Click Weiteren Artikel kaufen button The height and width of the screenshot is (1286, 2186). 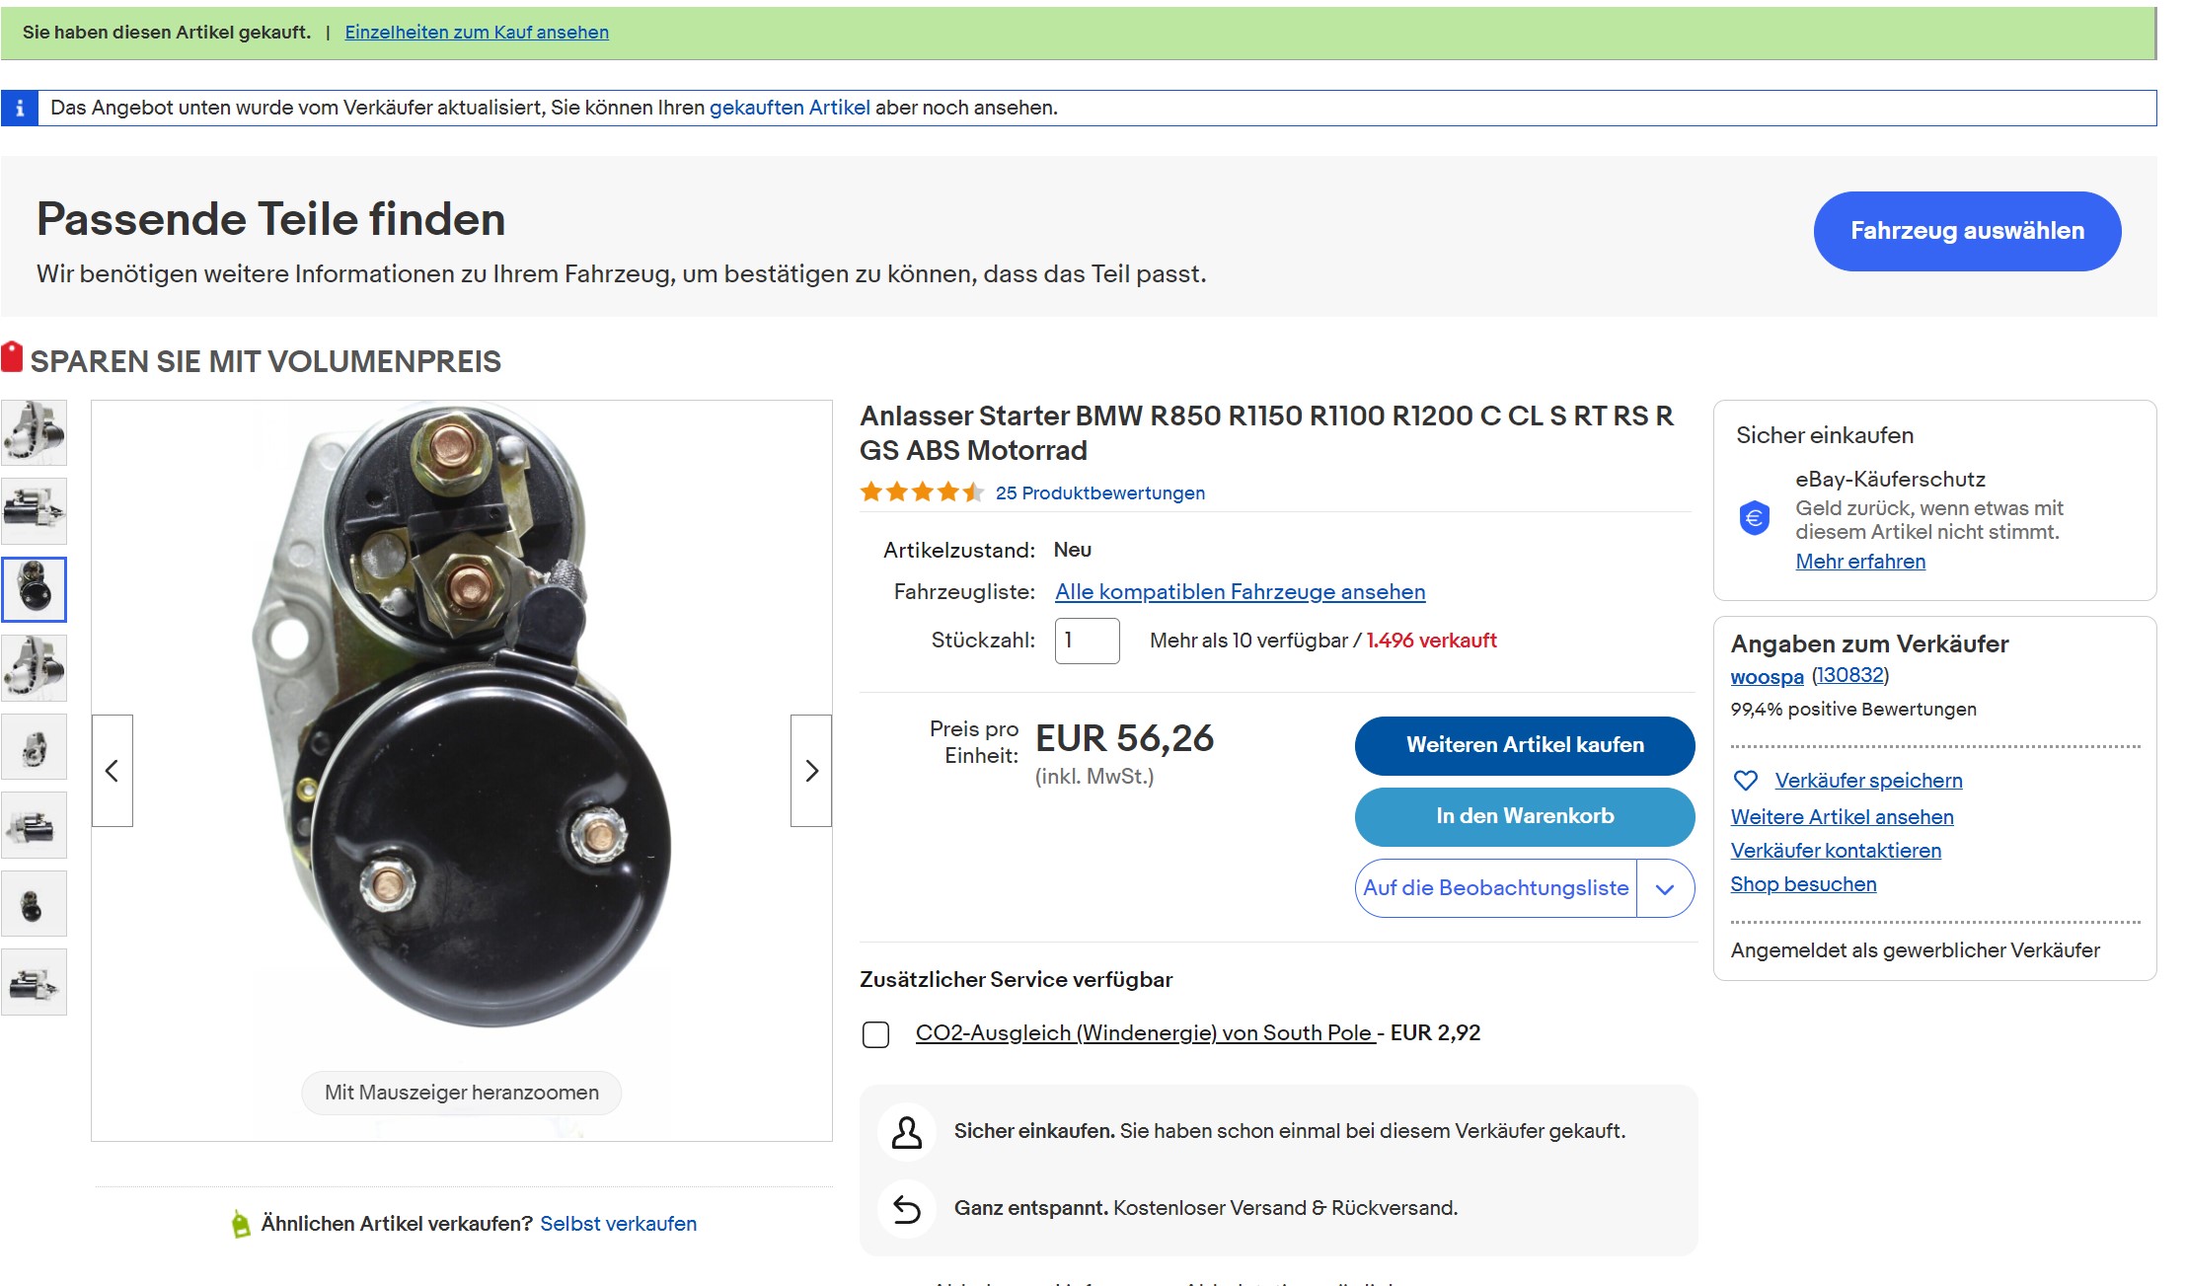coord(1524,745)
